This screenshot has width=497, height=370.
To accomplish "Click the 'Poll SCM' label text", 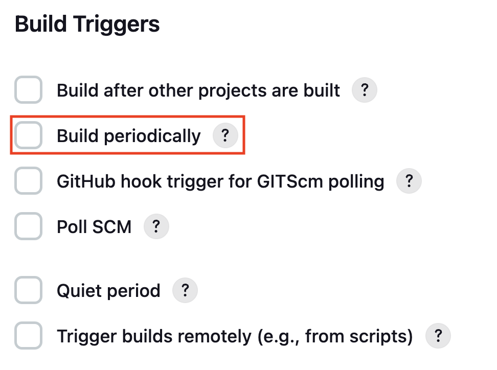I will (x=94, y=227).
